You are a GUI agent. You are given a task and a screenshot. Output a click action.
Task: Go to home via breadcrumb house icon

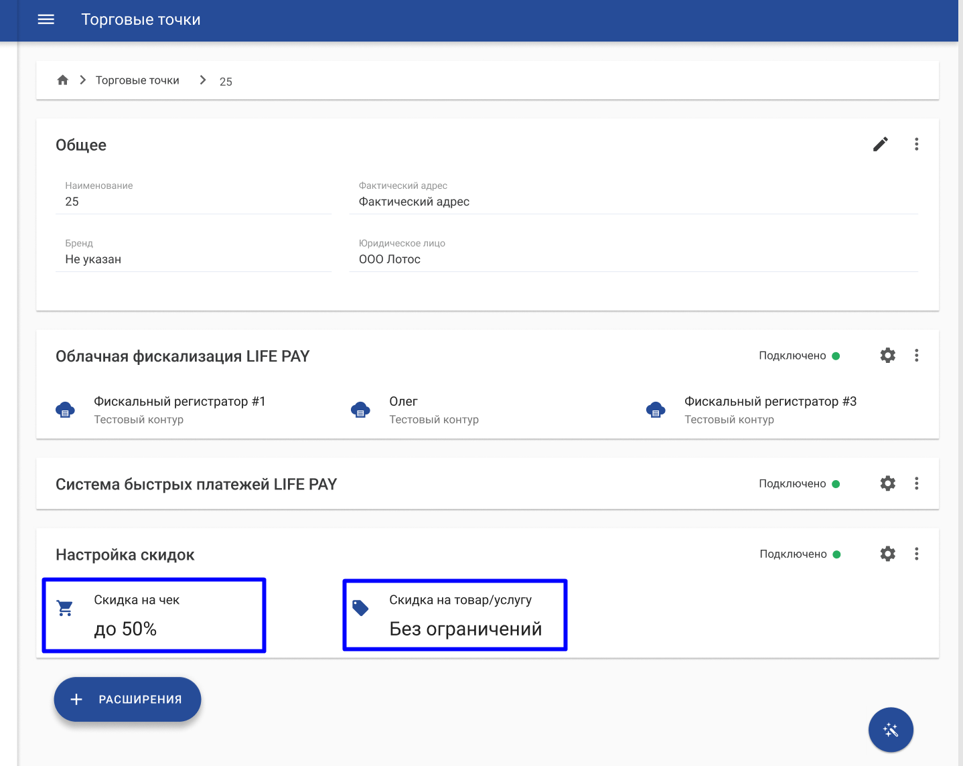[63, 80]
